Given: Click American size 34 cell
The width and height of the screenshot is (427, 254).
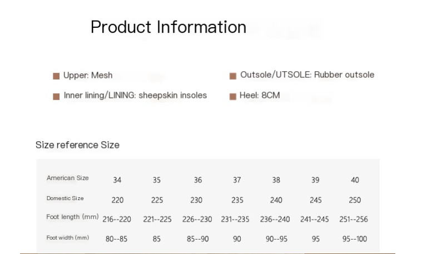Looking at the screenshot, I should pos(117,180).
